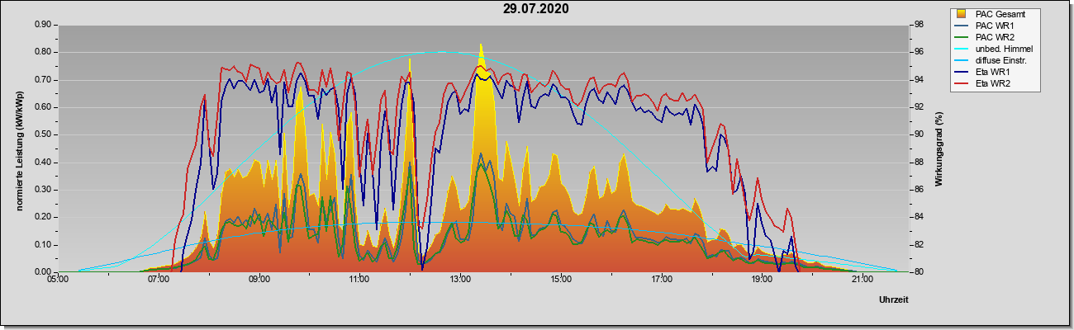
Task: Click the normierte Leistung (kW/kWp) axis title
Action: (19, 149)
